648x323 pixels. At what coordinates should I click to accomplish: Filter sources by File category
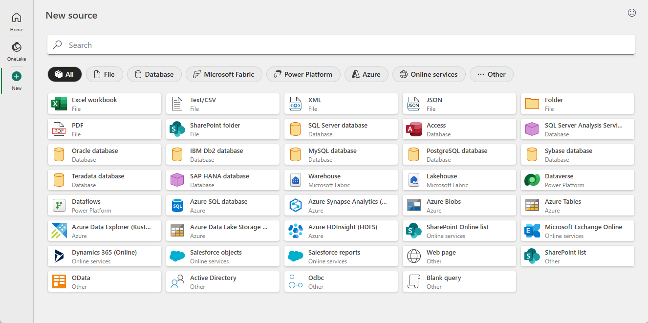[x=105, y=74]
